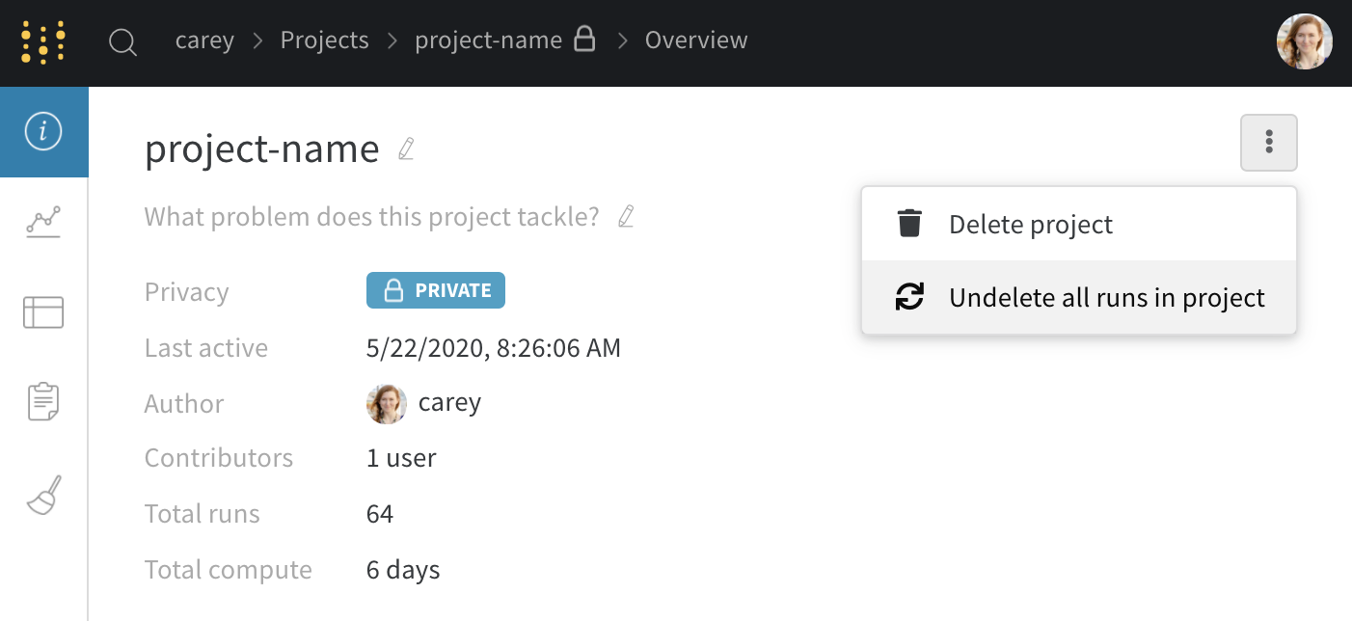Go to carey in breadcrumb

[x=204, y=40]
